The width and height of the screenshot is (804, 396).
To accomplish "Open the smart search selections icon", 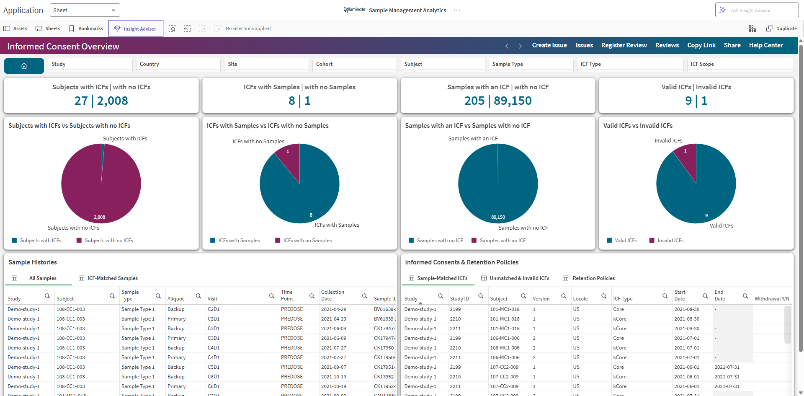I will point(172,28).
